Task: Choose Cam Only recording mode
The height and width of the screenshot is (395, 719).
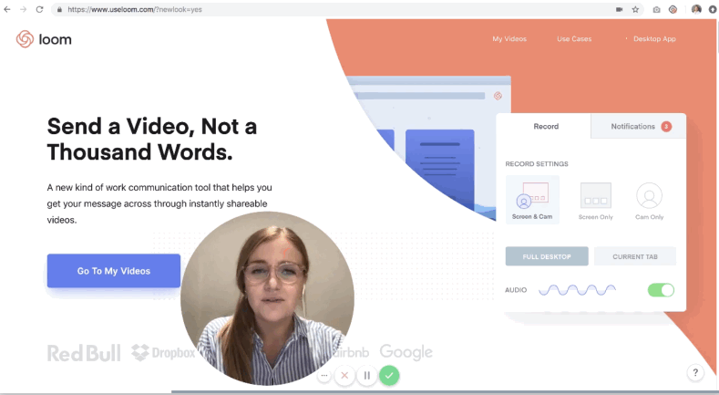Action: 649,199
